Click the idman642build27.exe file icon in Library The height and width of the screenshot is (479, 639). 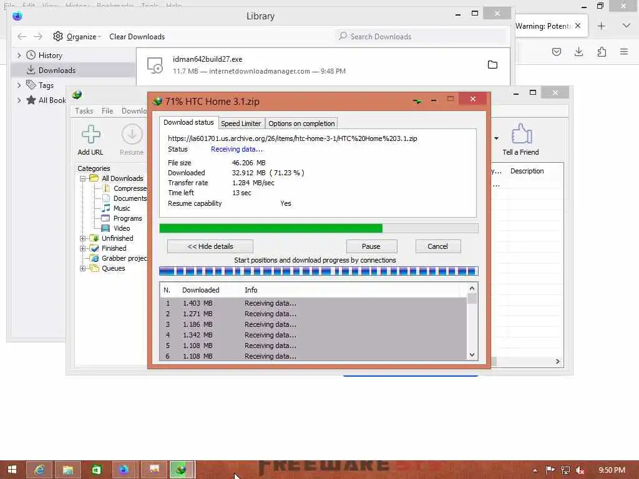pyautogui.click(x=155, y=65)
